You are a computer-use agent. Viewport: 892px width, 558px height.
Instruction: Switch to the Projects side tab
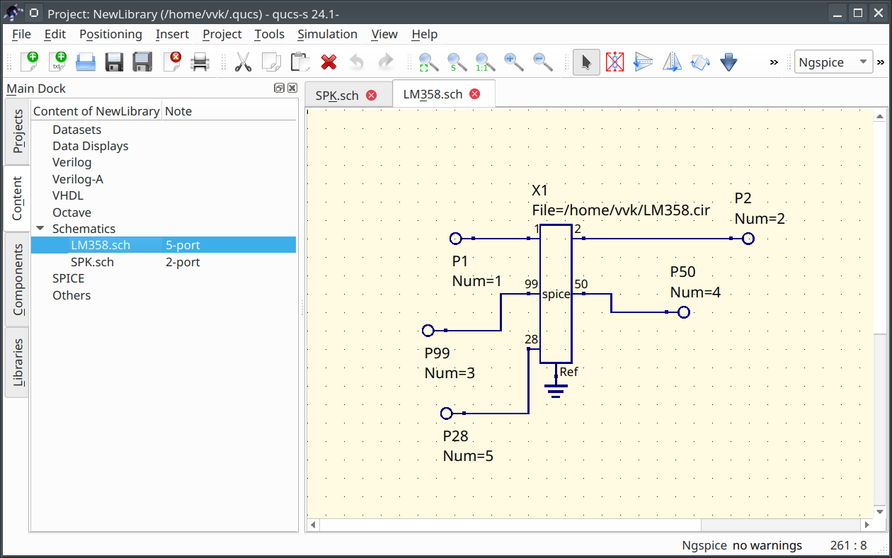tap(17, 131)
